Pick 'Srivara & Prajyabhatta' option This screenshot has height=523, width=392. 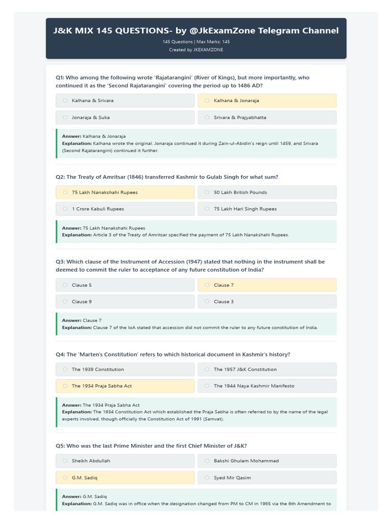click(x=267, y=117)
